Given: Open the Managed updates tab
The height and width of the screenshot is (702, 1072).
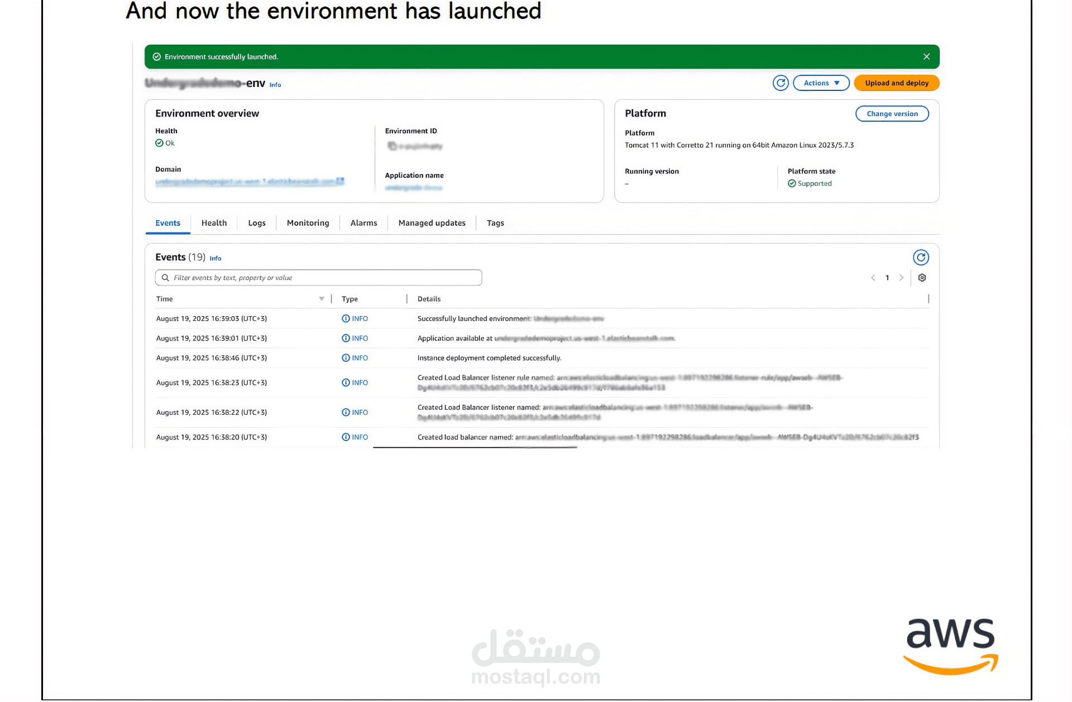Looking at the screenshot, I should coord(432,222).
